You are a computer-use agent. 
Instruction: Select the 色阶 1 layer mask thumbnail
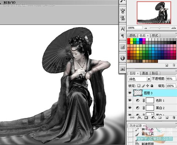(150, 100)
